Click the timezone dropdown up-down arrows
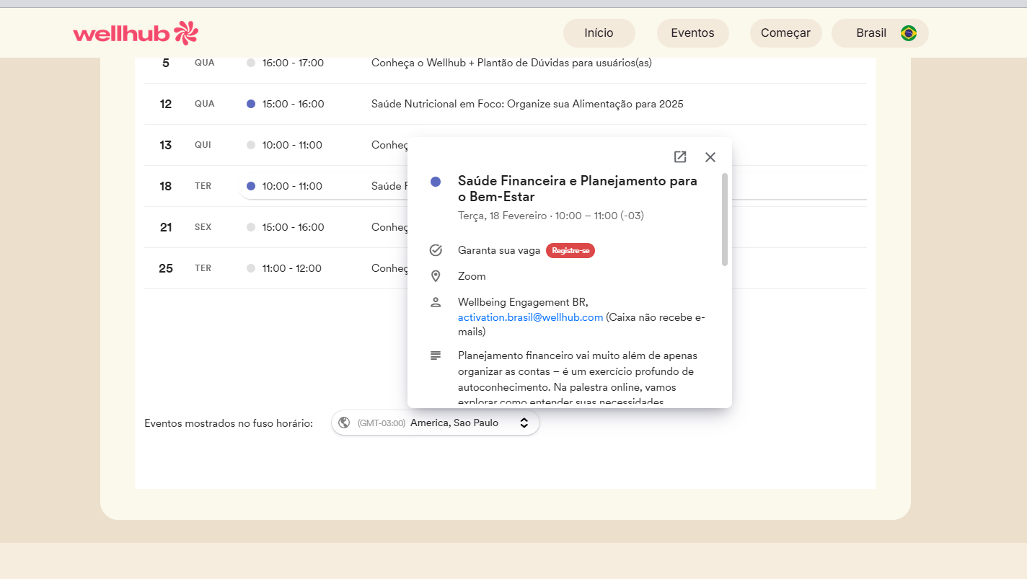1027x579 pixels. point(524,423)
